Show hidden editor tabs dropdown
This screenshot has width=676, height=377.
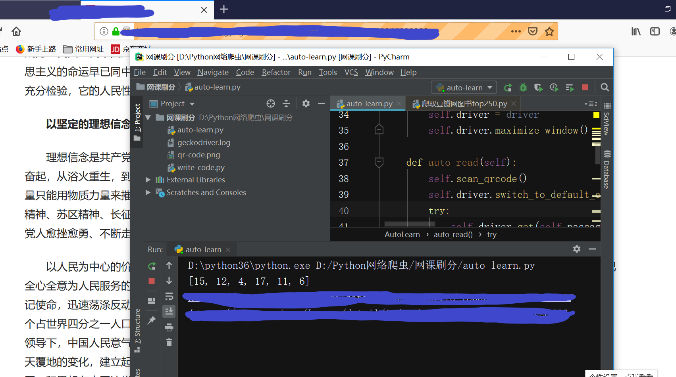tap(591, 104)
